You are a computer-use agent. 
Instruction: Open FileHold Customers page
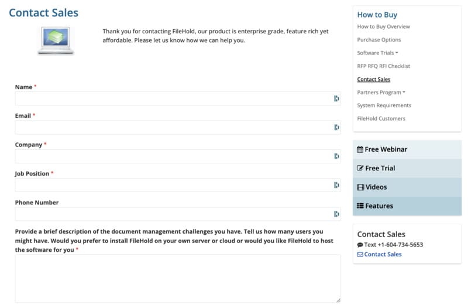[x=381, y=119]
